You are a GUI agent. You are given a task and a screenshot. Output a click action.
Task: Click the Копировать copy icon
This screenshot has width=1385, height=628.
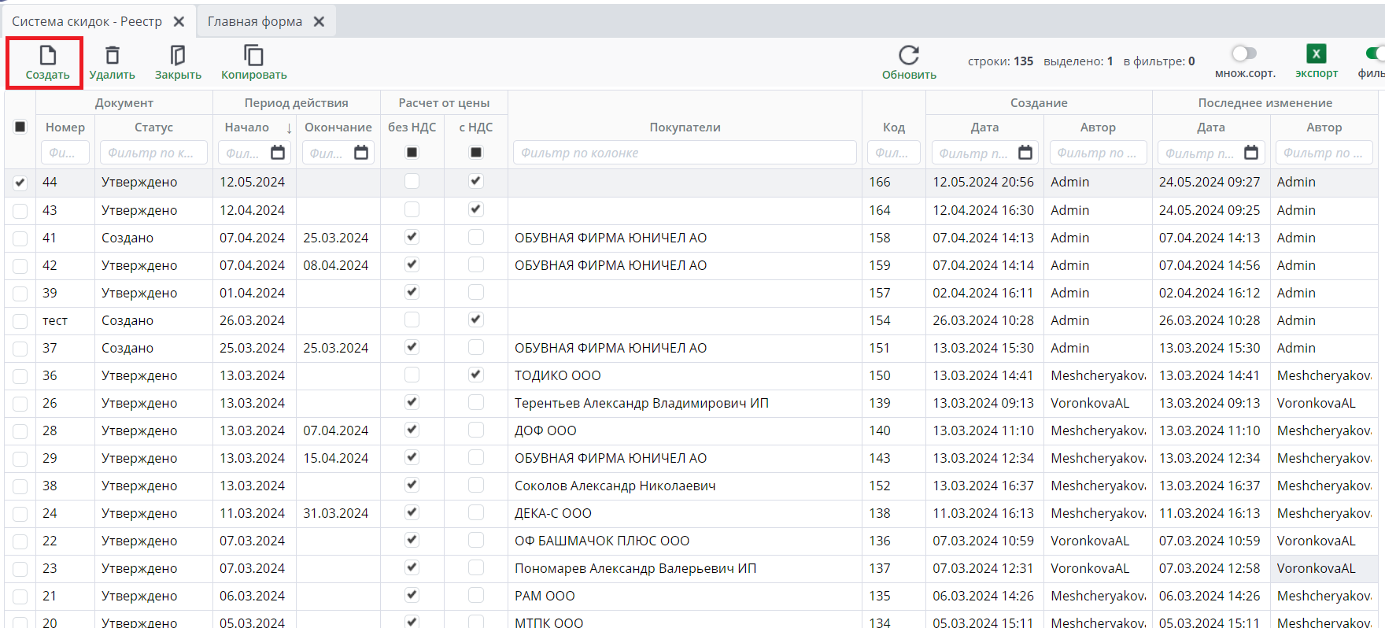253,56
